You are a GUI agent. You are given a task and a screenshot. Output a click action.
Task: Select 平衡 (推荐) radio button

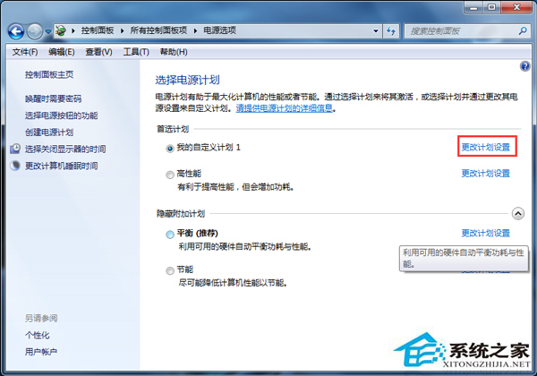coord(170,235)
